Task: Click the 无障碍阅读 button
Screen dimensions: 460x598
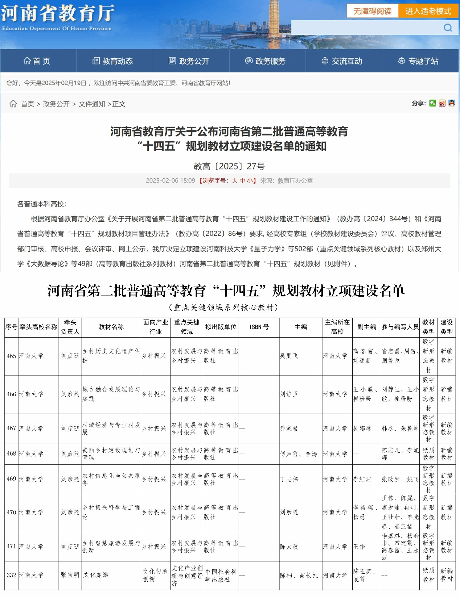Action: tap(372, 11)
